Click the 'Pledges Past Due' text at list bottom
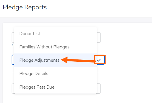152x103 pixels. (37, 87)
